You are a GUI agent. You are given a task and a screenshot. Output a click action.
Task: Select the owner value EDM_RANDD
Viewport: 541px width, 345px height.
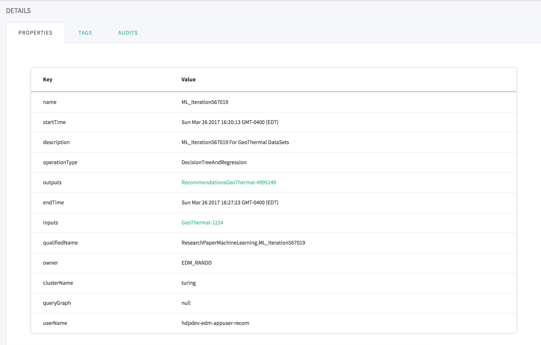click(x=197, y=263)
